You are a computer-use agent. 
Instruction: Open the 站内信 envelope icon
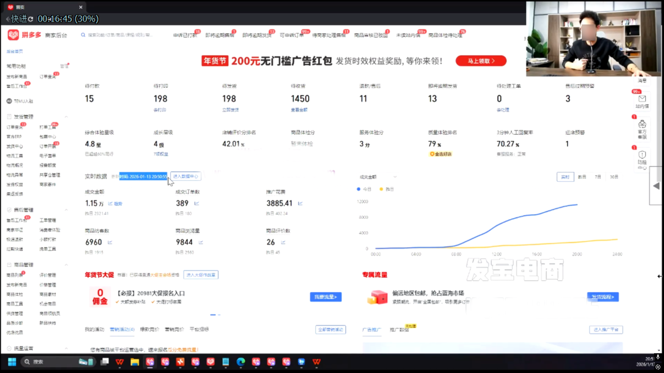(642, 99)
